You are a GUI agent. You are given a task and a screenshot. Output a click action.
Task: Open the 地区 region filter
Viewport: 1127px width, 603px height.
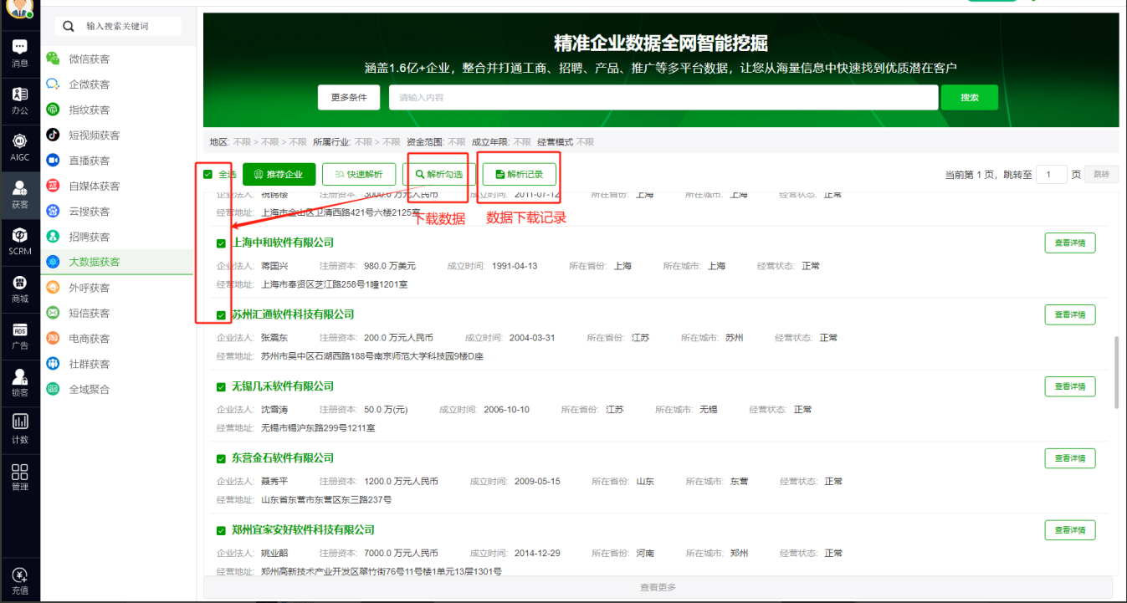tap(258, 142)
